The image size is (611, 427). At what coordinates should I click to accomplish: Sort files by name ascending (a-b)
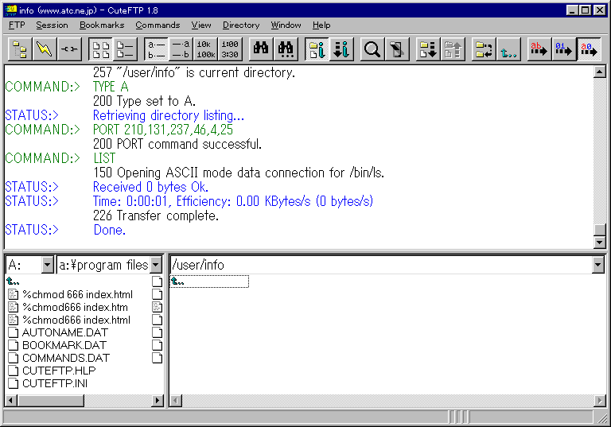[x=156, y=49]
